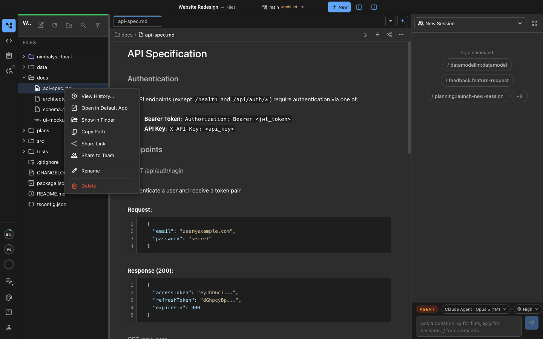The height and width of the screenshot is (339, 543).
Task: Click the lightning action icon in editor toolbar
Action: tap(365, 35)
